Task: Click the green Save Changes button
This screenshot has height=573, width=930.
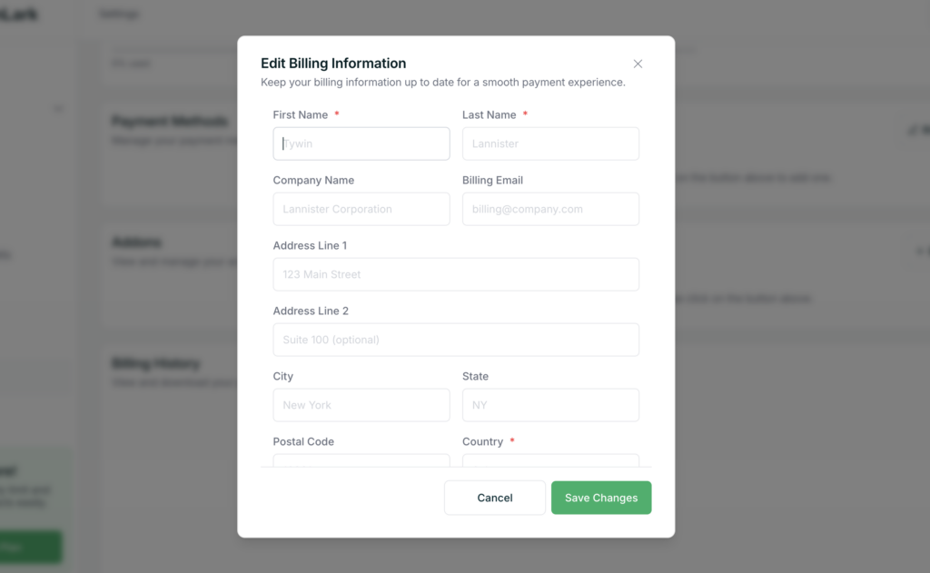Action: (x=601, y=498)
